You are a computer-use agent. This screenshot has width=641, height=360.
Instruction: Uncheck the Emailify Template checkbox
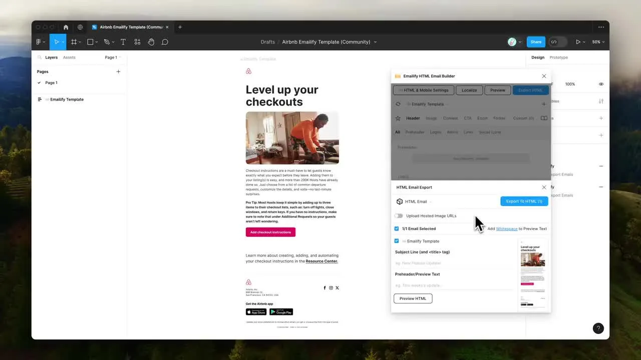397,241
